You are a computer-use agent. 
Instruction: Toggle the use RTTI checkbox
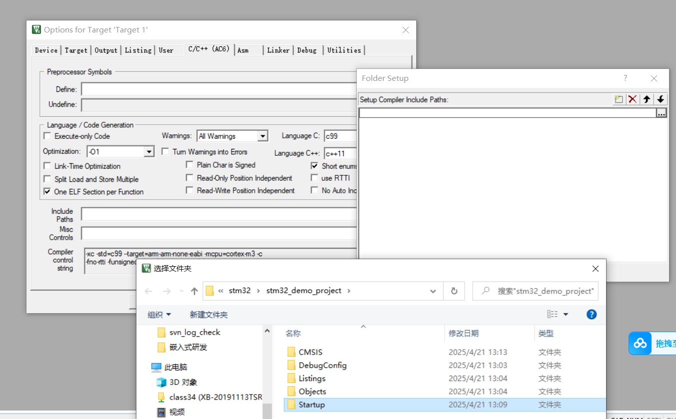tap(314, 178)
